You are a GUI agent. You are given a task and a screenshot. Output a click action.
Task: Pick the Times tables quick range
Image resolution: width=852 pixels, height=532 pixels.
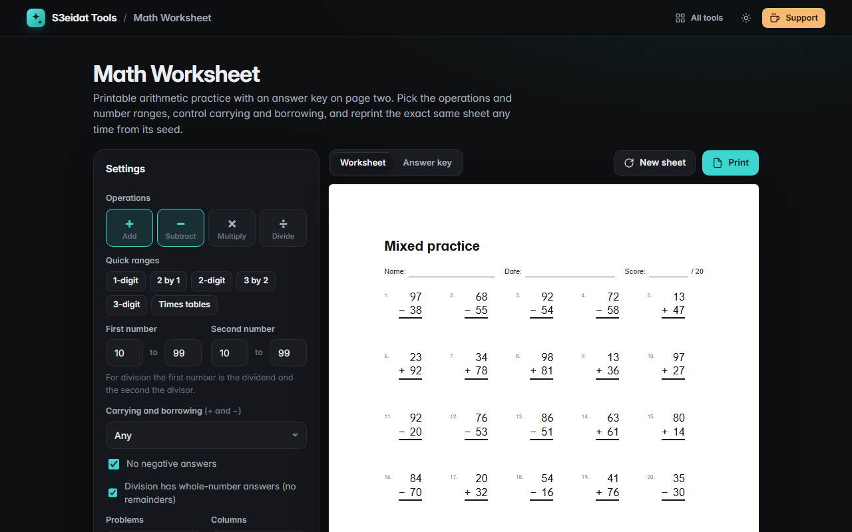point(184,305)
